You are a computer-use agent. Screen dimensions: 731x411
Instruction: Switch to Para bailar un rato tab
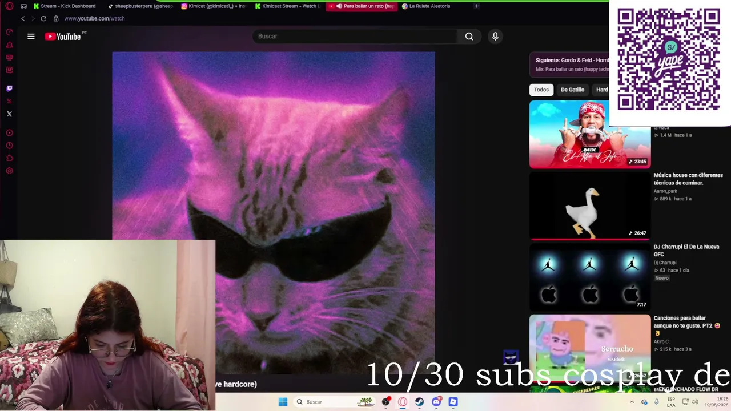click(361, 6)
